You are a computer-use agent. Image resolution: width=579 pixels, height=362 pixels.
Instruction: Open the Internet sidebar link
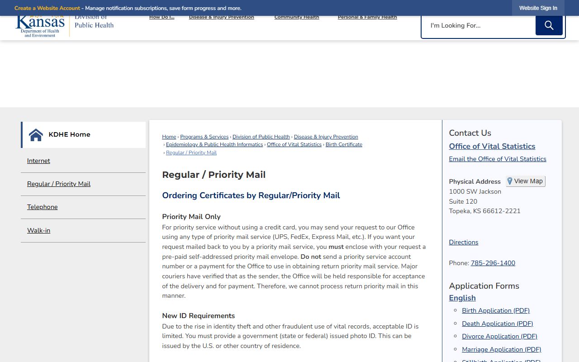coord(38,161)
